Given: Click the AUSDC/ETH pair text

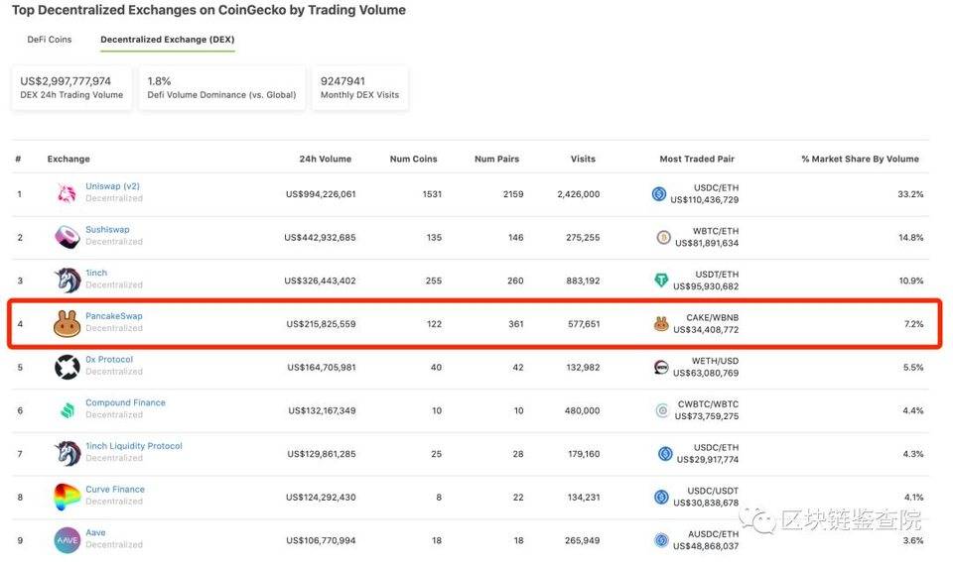Looking at the screenshot, I should (714, 534).
